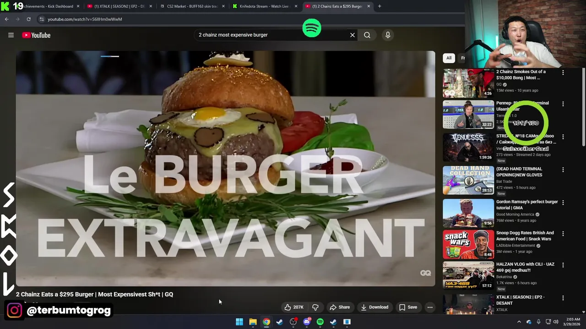Like the video with 207K thumbs up
The height and width of the screenshot is (329, 586).
[294, 307]
